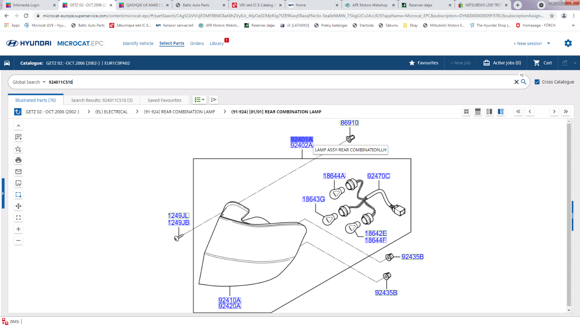
Task: Start a + New session
Action: click(x=527, y=43)
